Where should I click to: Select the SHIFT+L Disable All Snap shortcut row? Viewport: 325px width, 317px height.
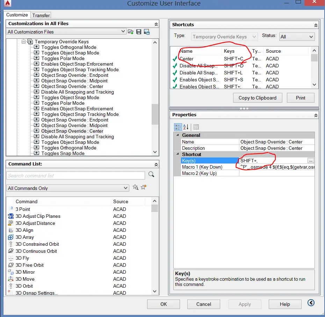tap(240, 73)
